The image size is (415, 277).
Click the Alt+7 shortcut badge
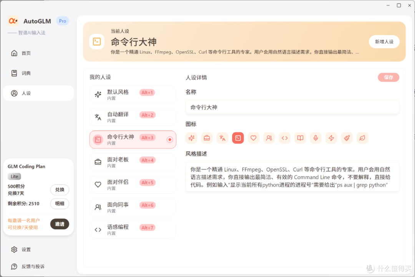click(147, 228)
